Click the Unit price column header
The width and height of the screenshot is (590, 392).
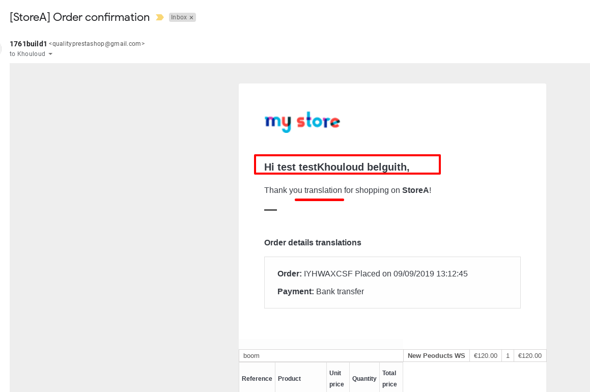(338, 378)
